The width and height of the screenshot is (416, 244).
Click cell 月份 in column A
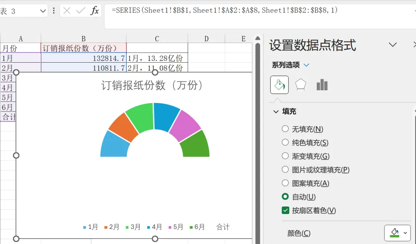coord(21,48)
